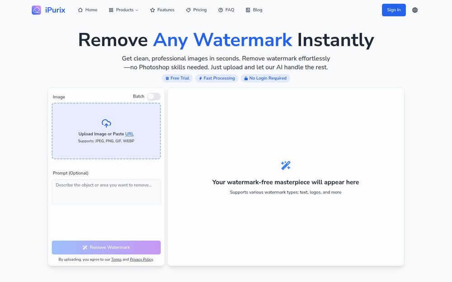Click the cloud upload icon
Image resolution: width=452 pixels, height=282 pixels.
(106, 123)
